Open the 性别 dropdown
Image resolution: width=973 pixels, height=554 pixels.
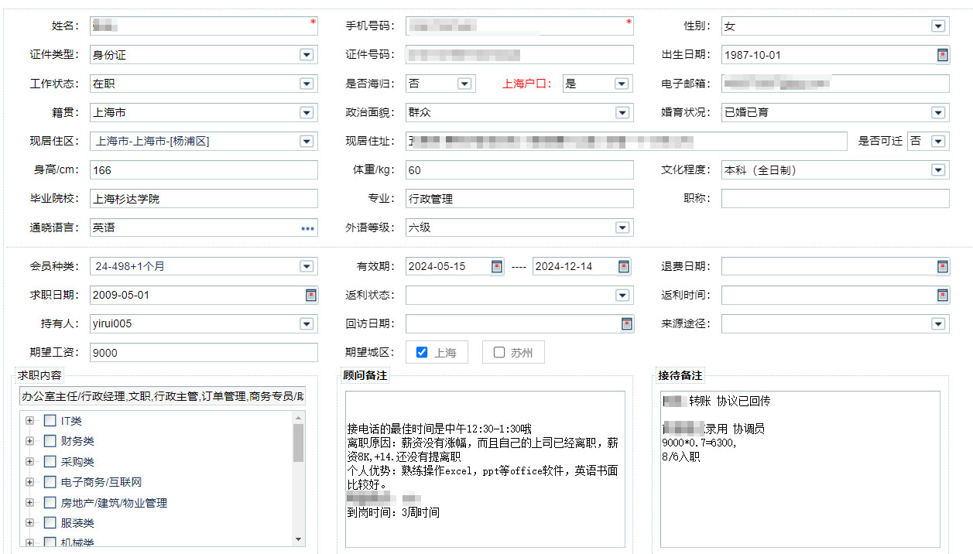(938, 26)
